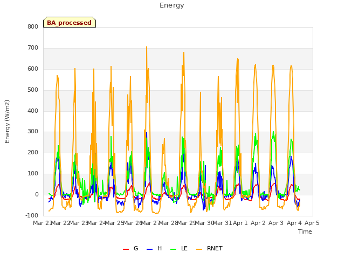Image resolution: width=345 pixels, height=259 pixels.
Task: Click the Energy chart title
Action: pos(172,5)
